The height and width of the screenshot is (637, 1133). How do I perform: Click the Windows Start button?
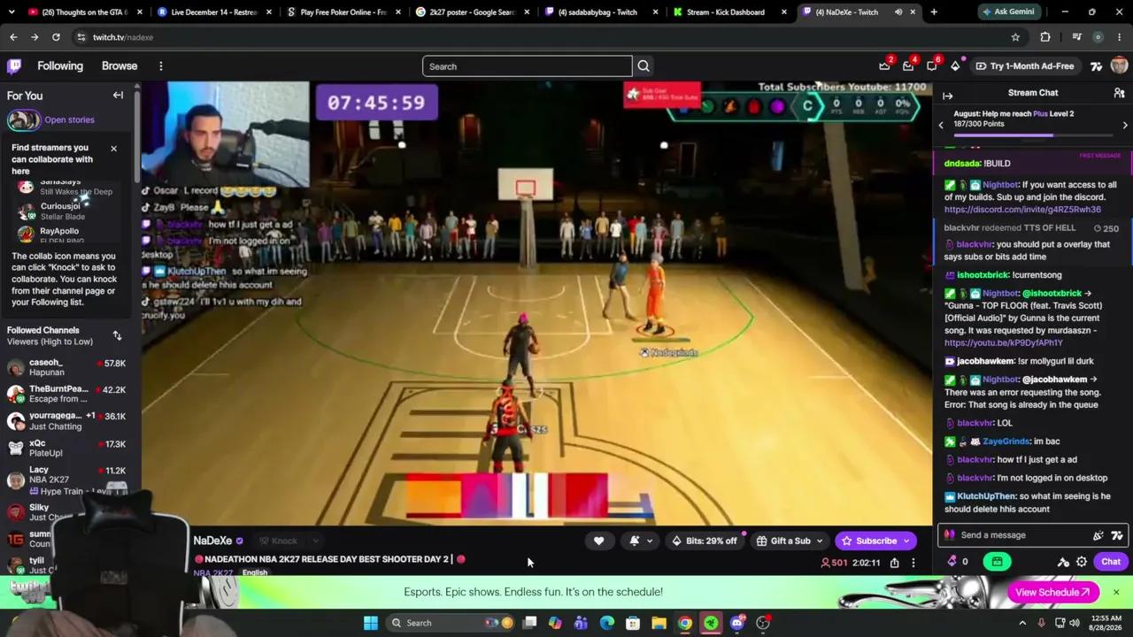[371, 623]
